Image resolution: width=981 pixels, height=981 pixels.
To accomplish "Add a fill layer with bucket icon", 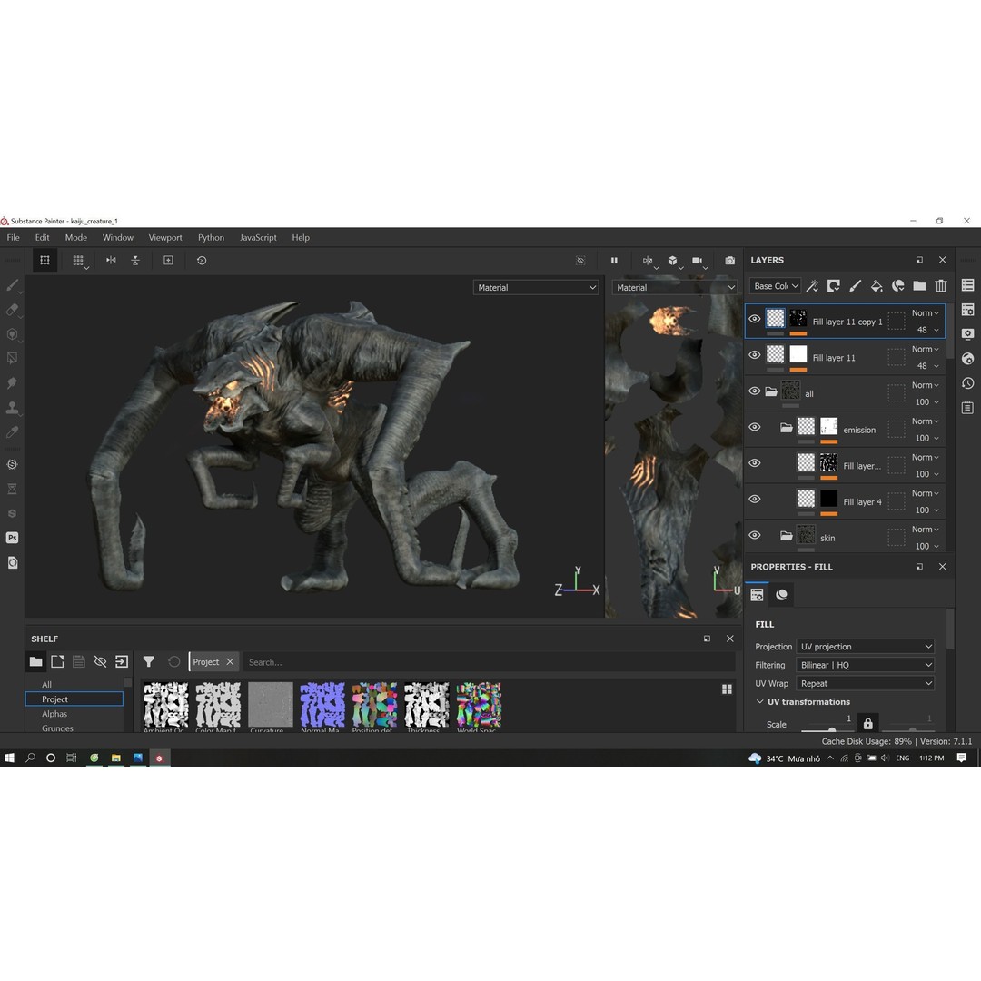I will (877, 286).
